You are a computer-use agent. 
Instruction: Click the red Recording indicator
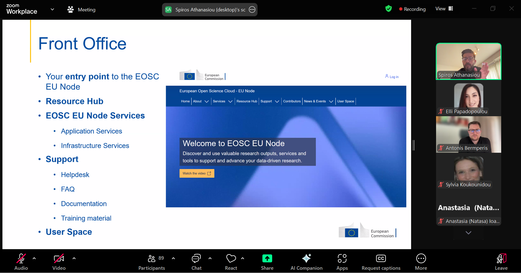pos(412,9)
